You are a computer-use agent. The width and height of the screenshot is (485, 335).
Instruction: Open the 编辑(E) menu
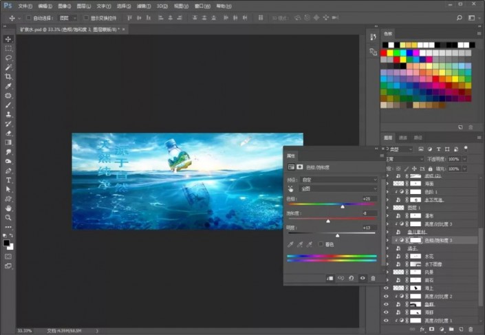(45, 6)
